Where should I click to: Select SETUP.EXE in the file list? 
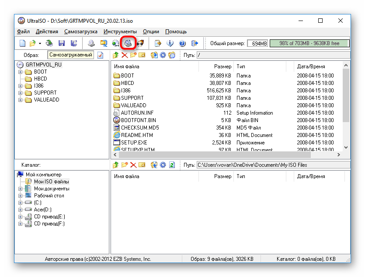134,143
